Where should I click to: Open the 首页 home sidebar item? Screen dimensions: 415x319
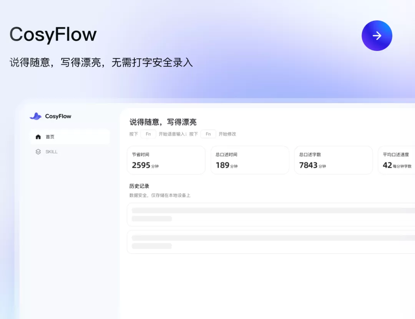click(x=70, y=137)
